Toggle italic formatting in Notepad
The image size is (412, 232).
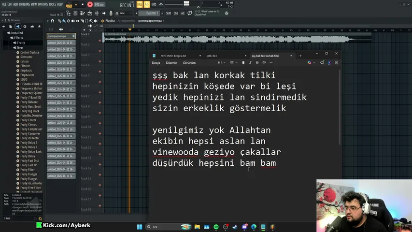click(250, 63)
